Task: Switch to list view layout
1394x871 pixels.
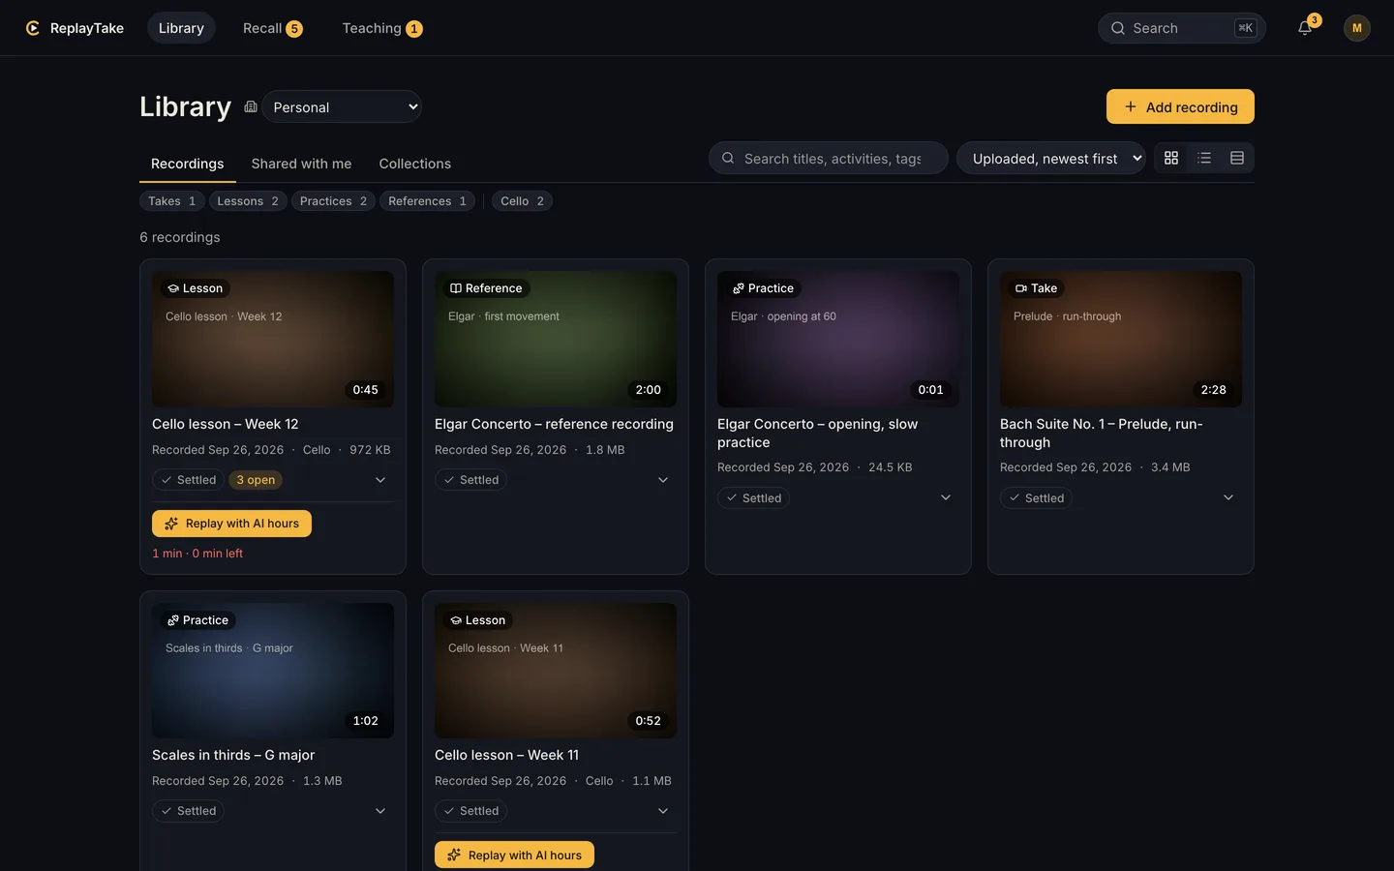Action: [1204, 158]
